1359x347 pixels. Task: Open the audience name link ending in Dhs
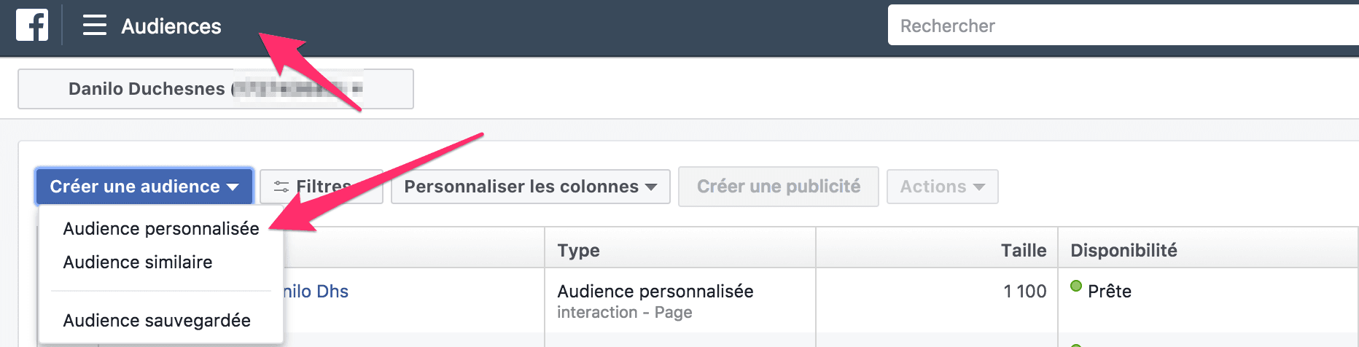pyautogui.click(x=316, y=292)
